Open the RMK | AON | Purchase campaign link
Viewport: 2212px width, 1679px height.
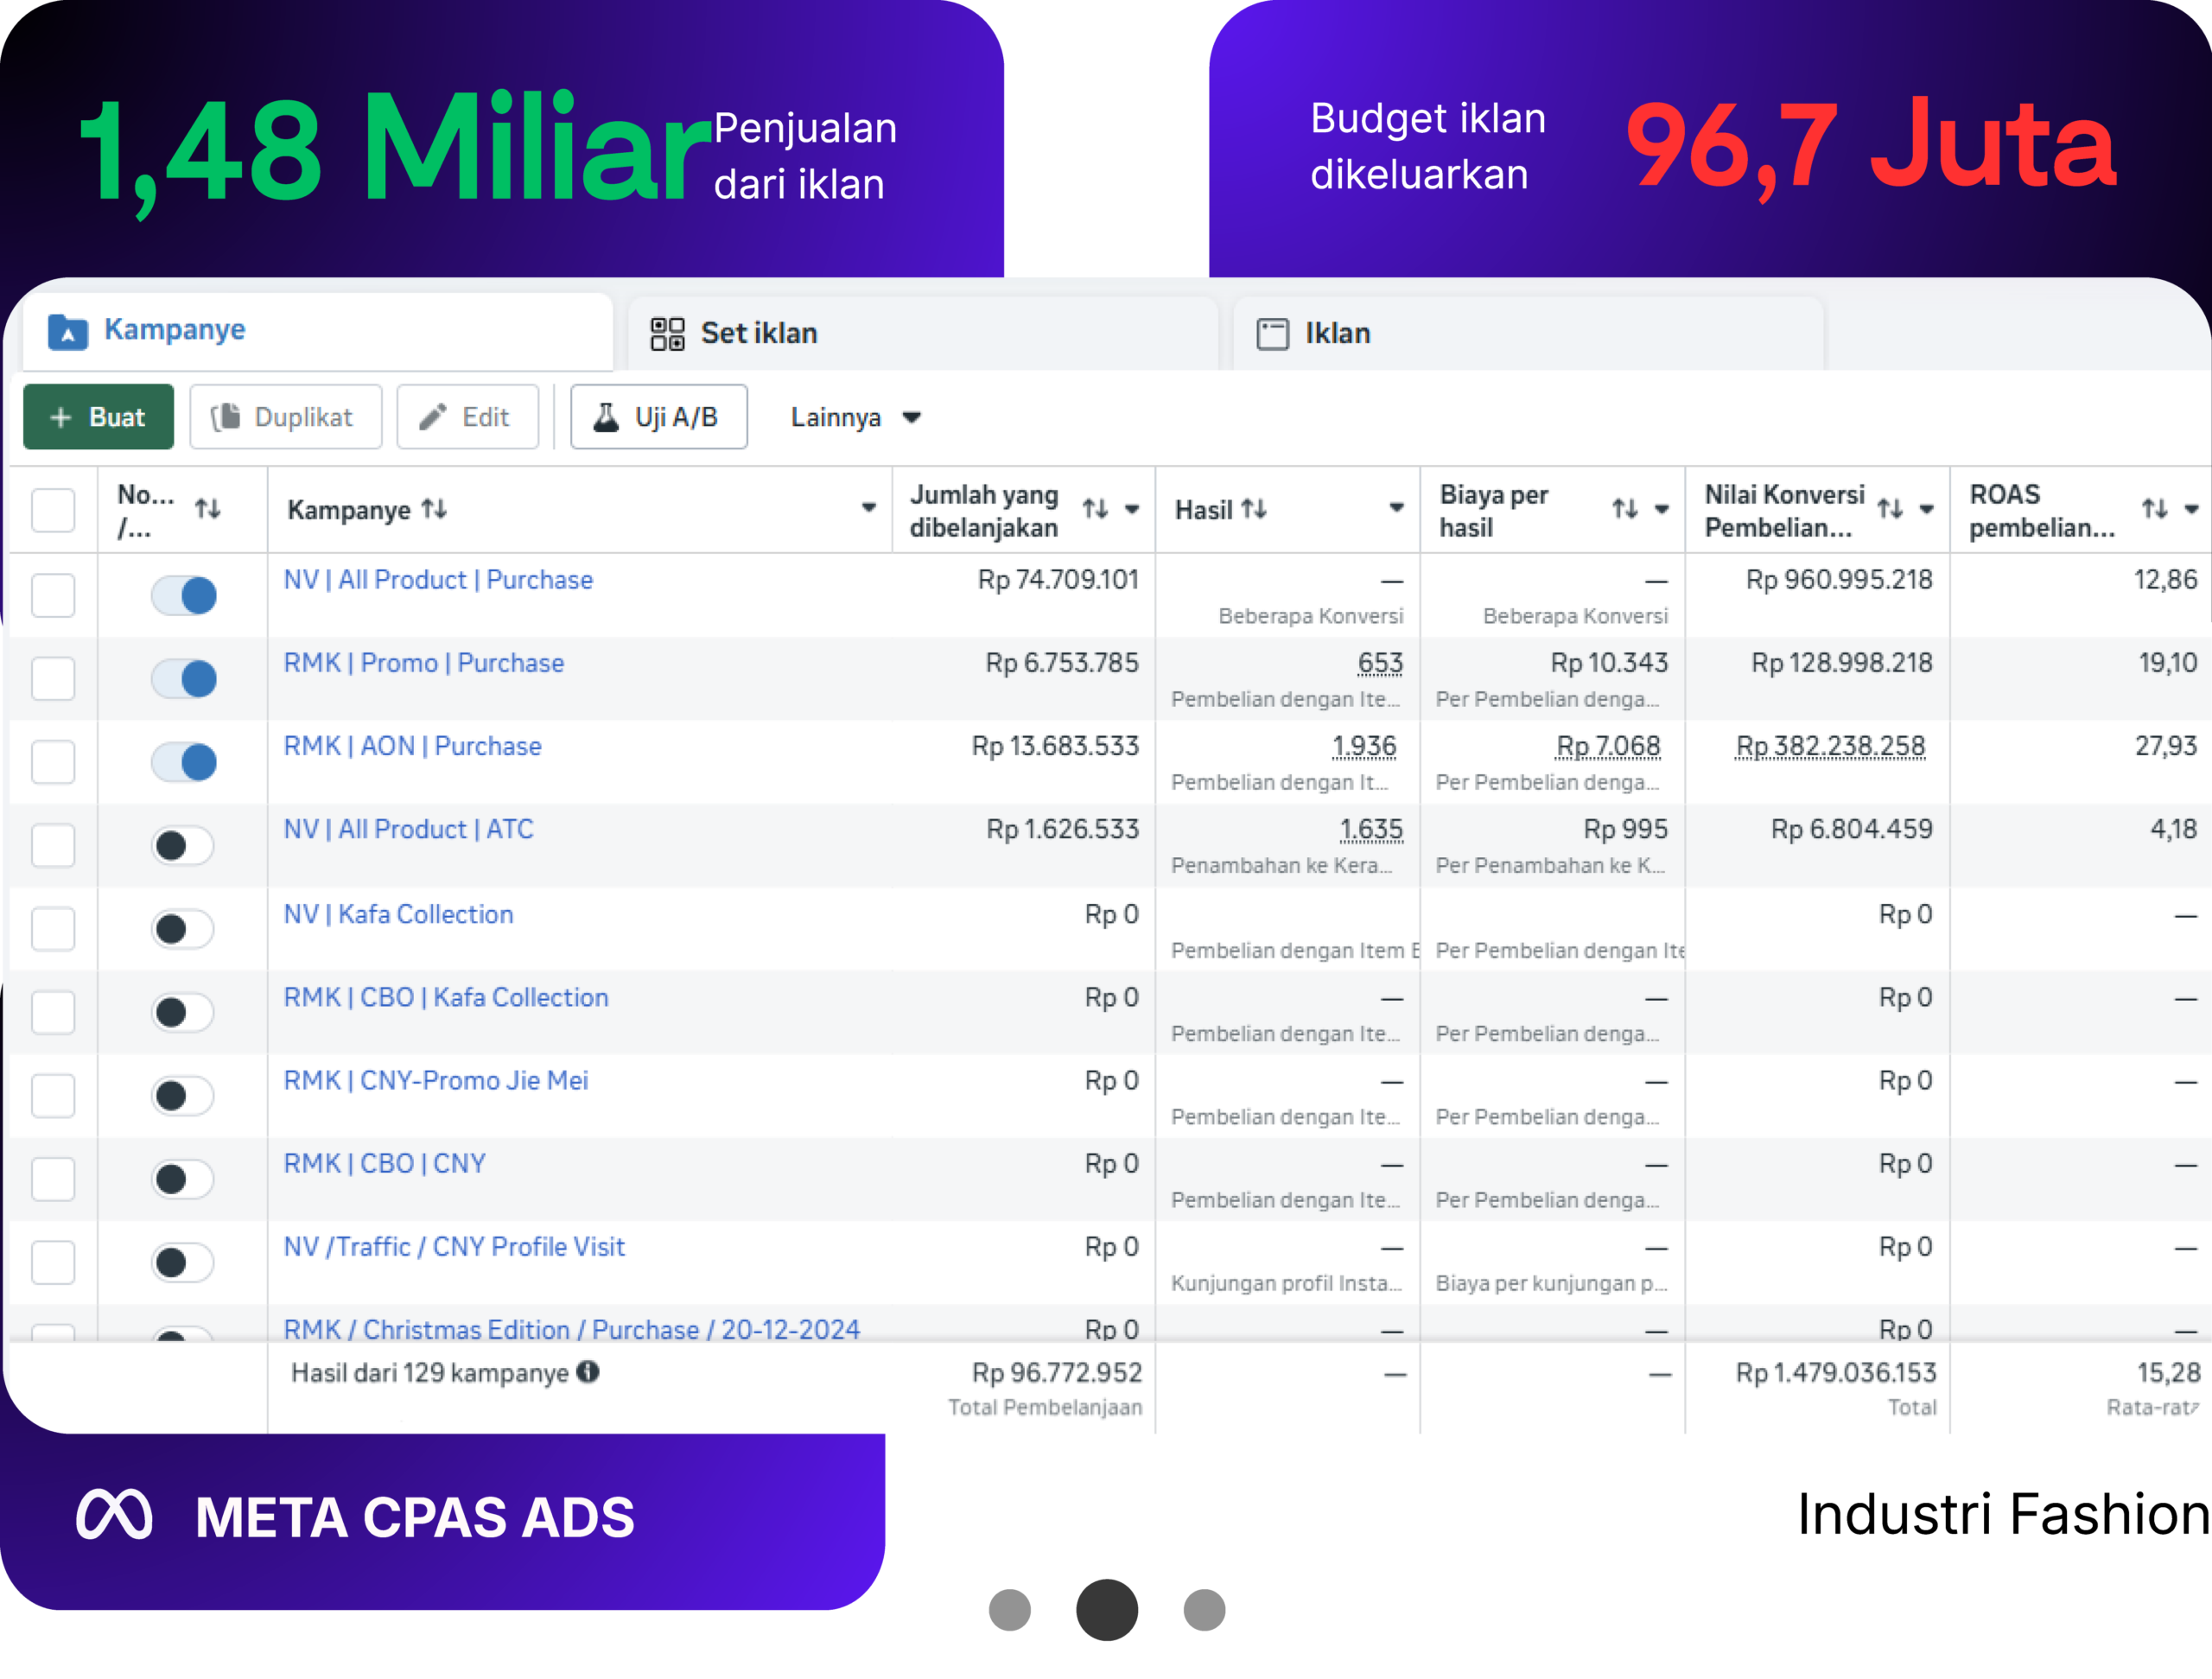pyautogui.click(x=412, y=746)
